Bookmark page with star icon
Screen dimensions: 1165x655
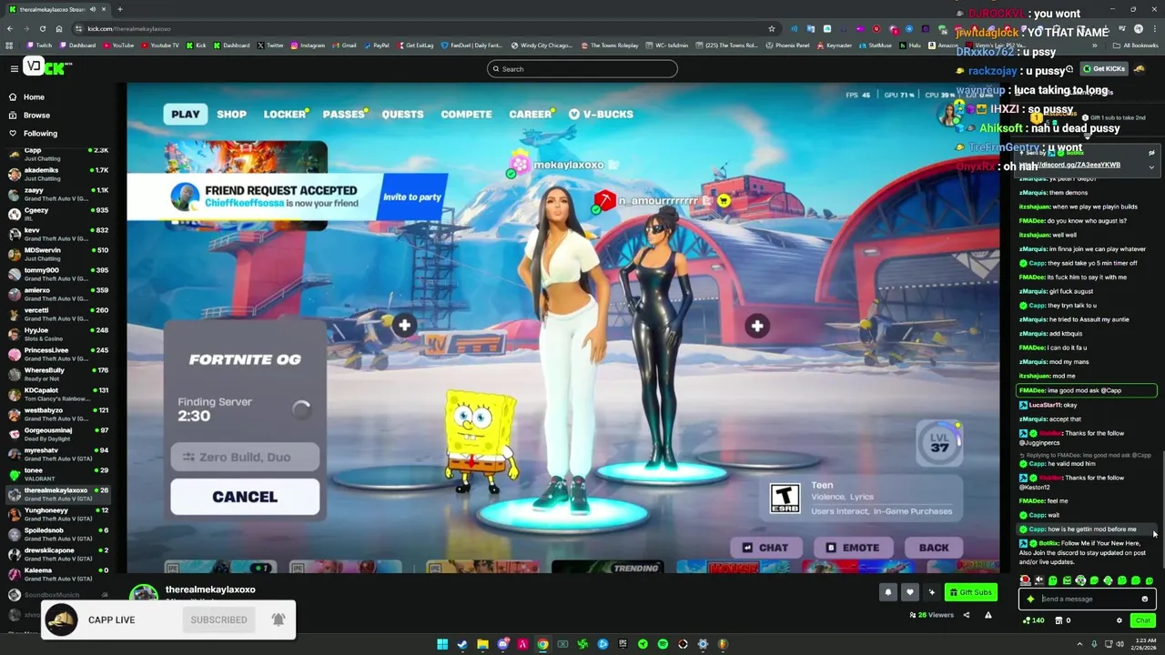click(772, 28)
